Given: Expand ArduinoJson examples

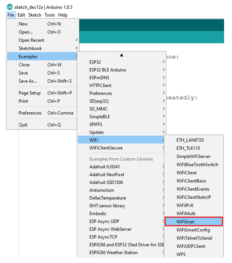Looking at the screenshot, I should 121,190.
